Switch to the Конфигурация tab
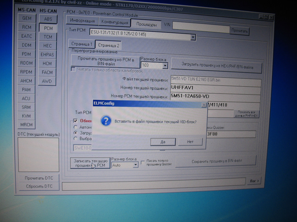This screenshot has width=297, height=222. [114, 22]
